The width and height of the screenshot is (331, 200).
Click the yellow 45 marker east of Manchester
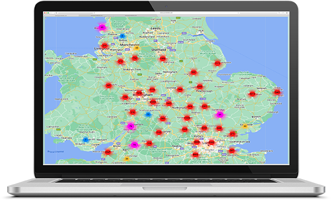coord(137,48)
